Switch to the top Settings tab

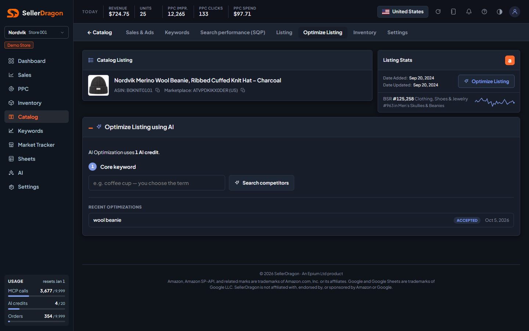[x=397, y=32]
